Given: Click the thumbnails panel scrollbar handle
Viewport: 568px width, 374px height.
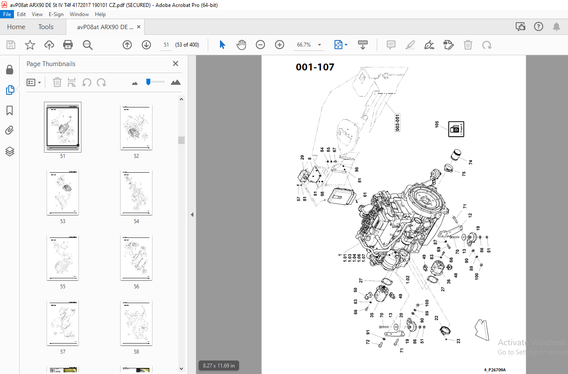Looking at the screenshot, I should 182,140.
